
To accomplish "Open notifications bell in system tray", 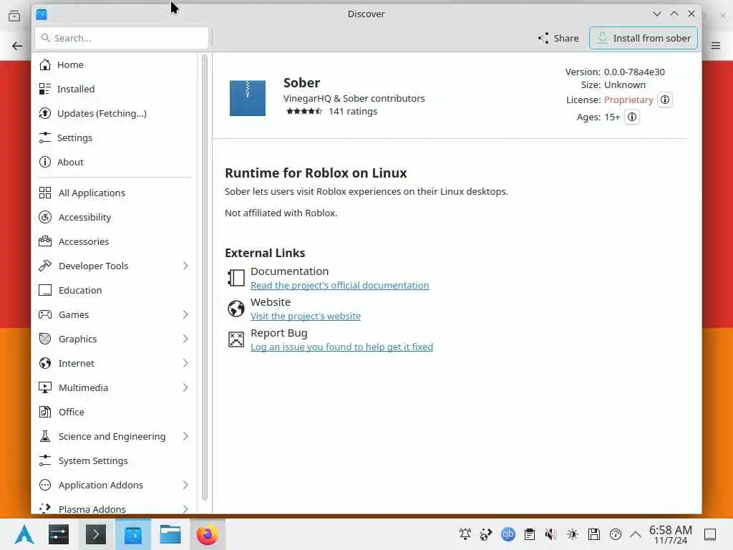I will pos(465,534).
